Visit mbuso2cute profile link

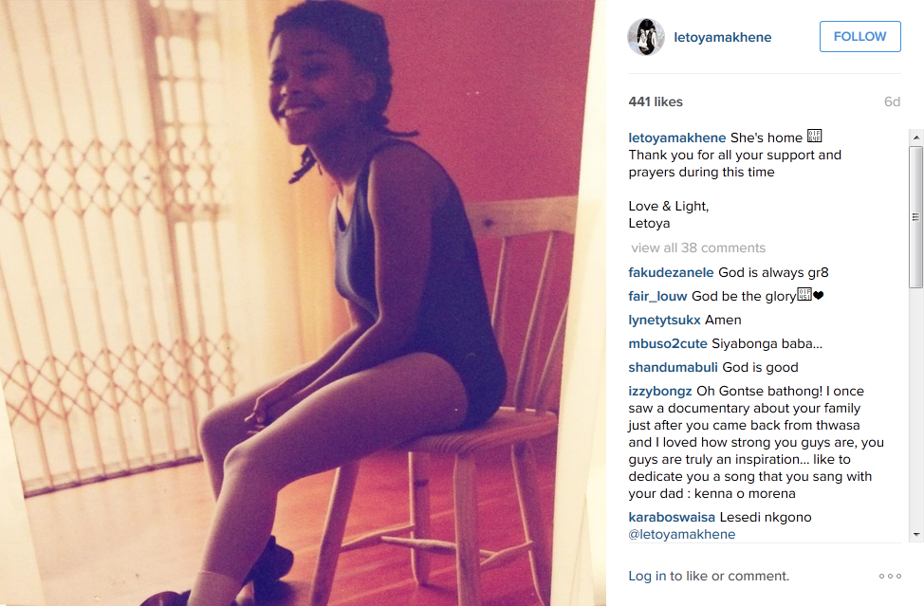[x=668, y=344]
